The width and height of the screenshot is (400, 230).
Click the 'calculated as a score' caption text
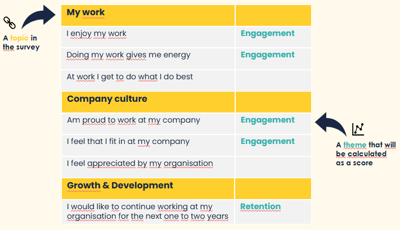coord(361,159)
